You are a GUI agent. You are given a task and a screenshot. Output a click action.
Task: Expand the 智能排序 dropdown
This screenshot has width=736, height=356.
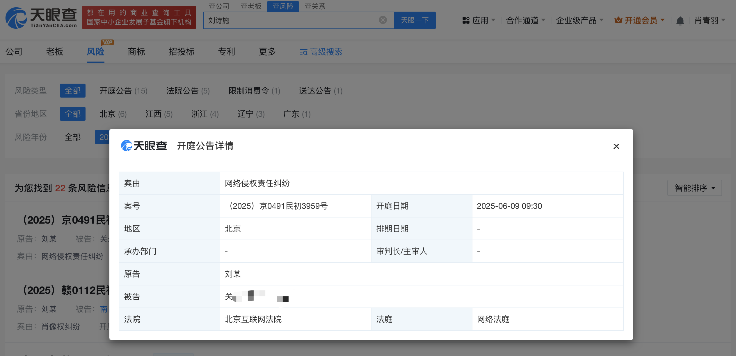694,188
